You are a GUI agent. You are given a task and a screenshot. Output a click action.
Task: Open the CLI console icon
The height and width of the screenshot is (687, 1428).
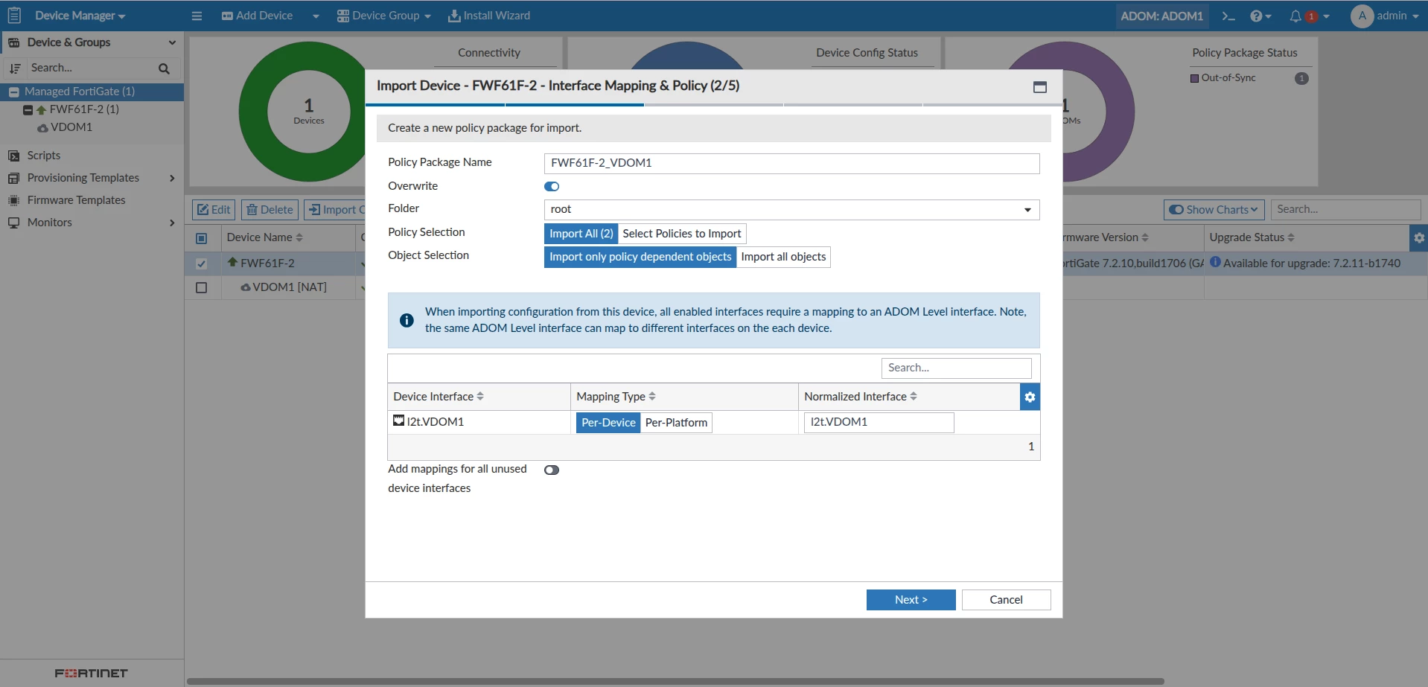[x=1228, y=16]
